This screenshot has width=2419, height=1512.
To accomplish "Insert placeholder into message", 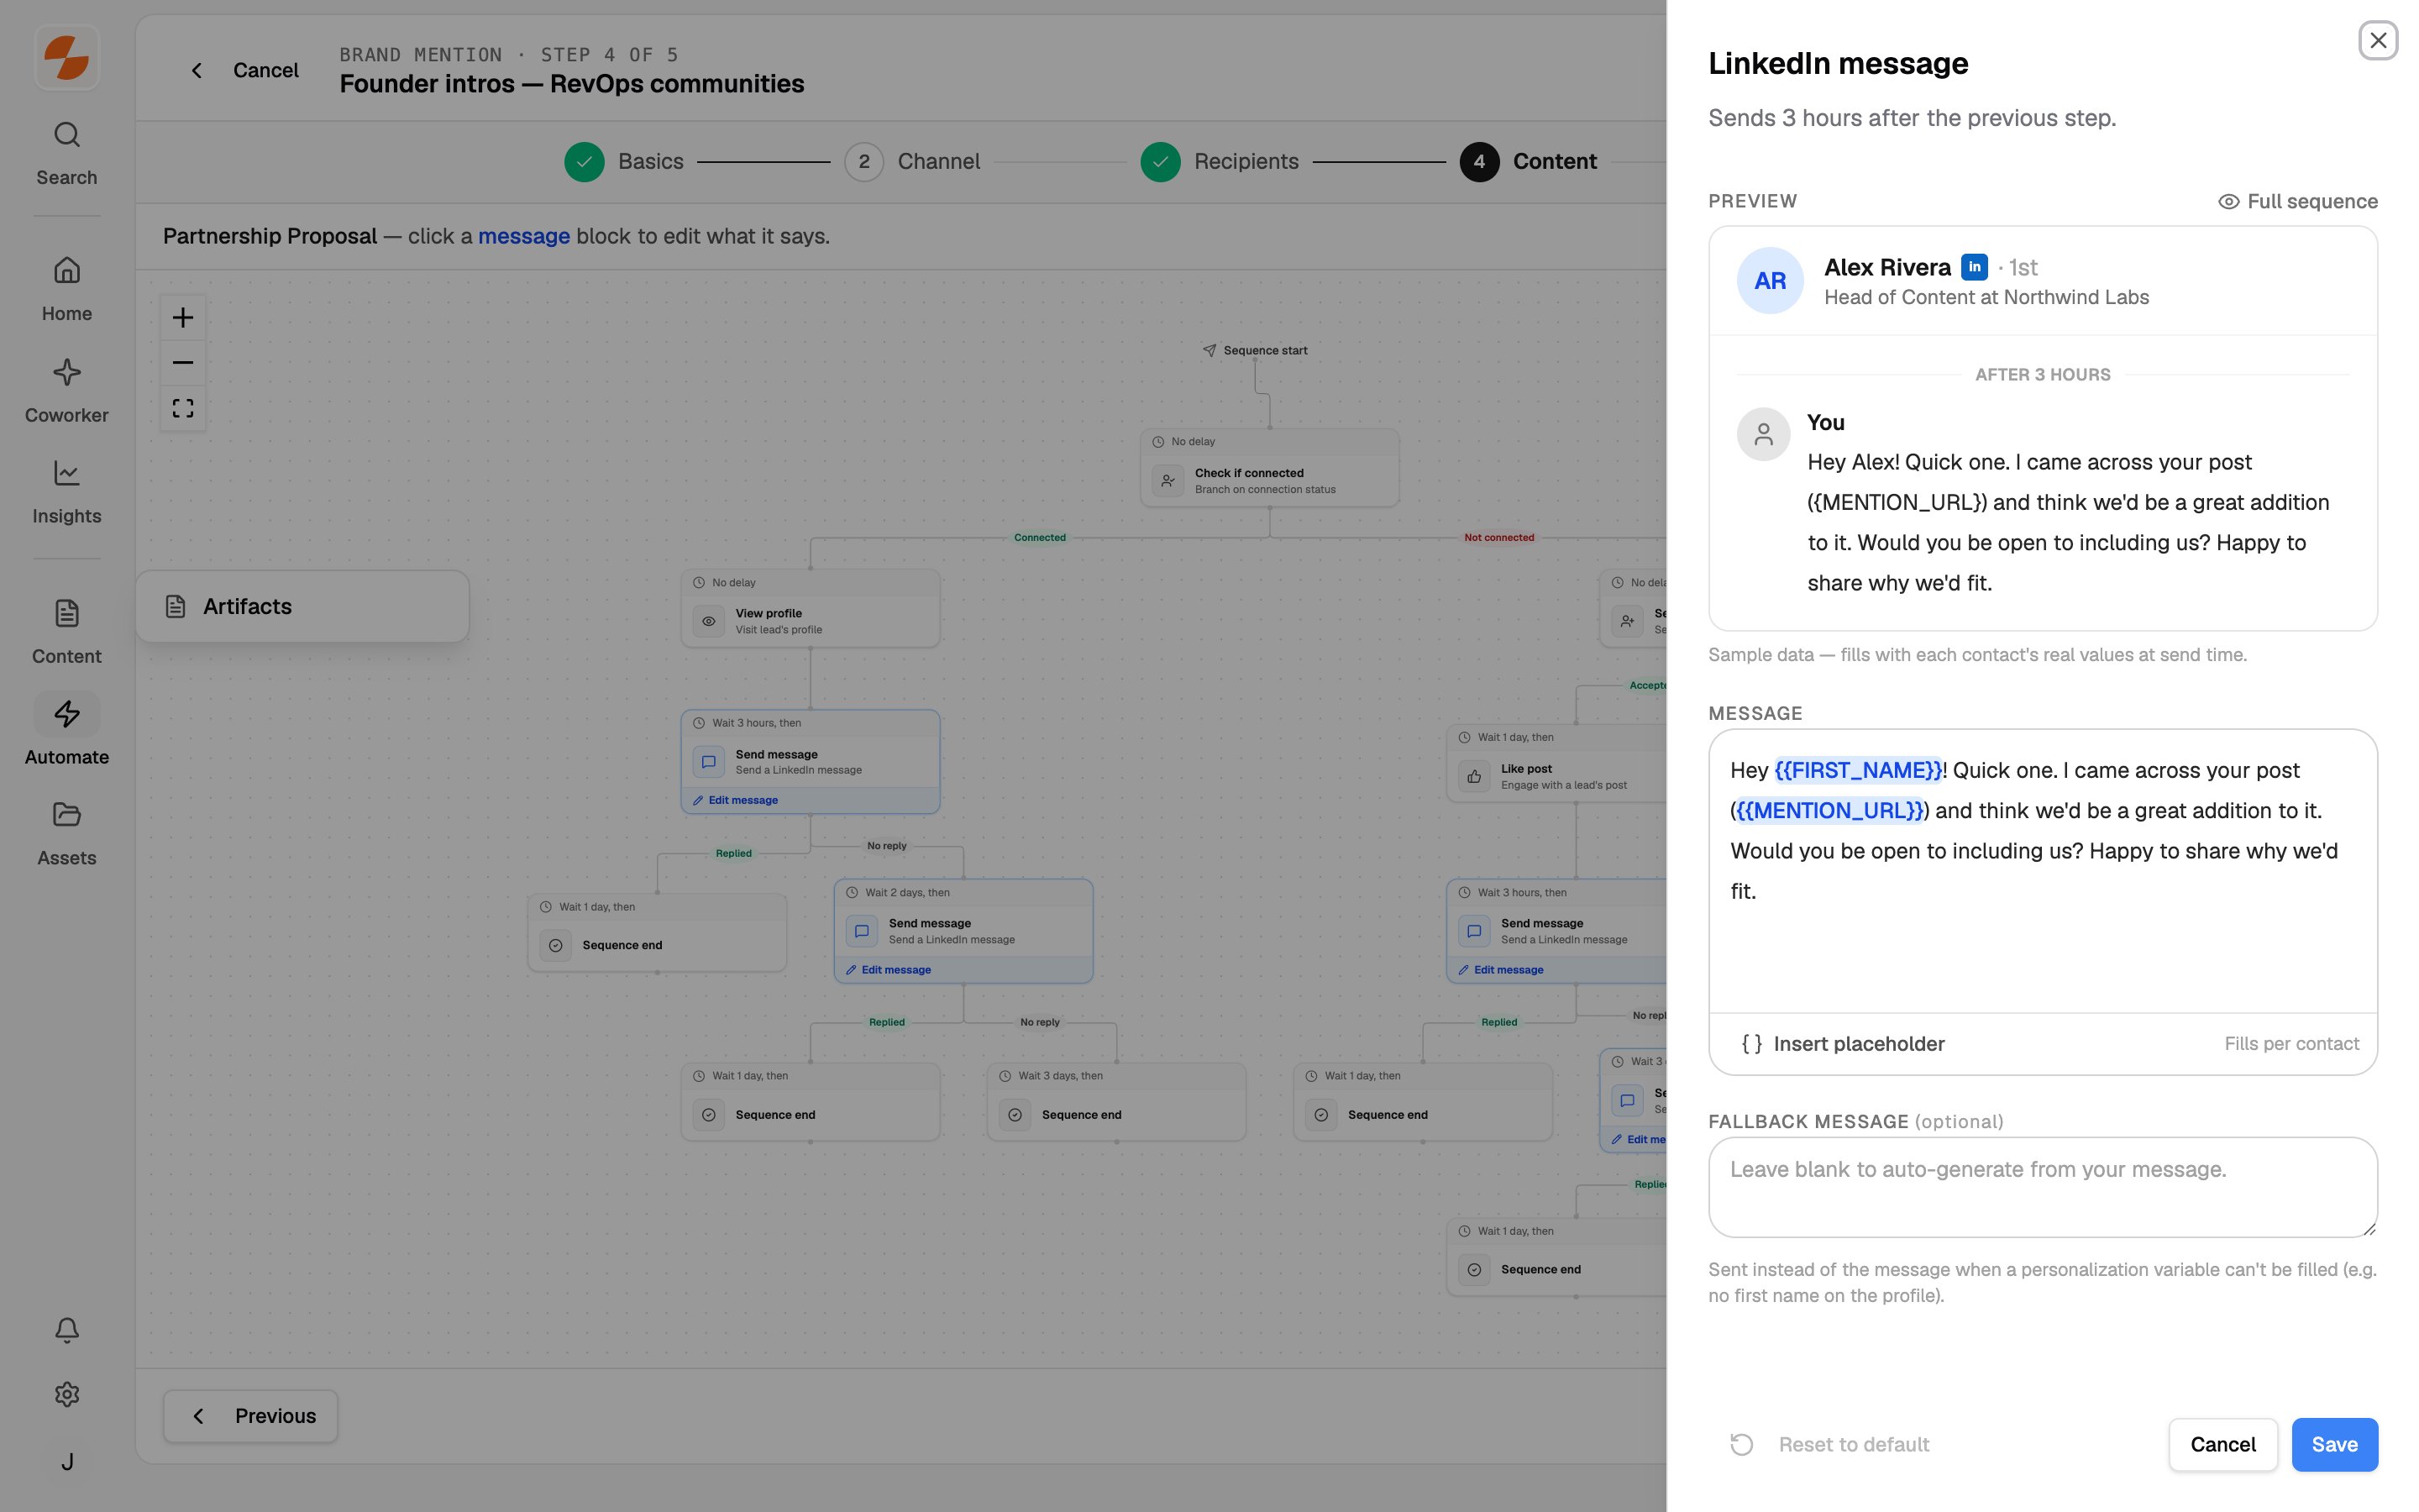I will coord(1842,1044).
